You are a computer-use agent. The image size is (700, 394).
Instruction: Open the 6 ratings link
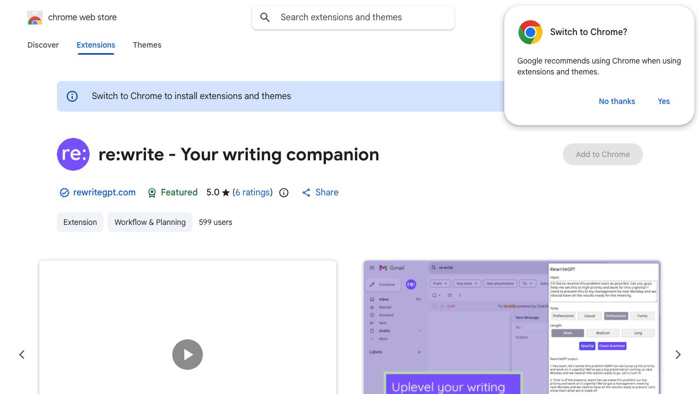pyautogui.click(x=253, y=193)
